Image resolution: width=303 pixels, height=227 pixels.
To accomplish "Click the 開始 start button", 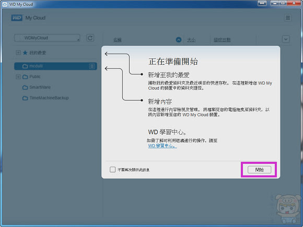I will (x=259, y=170).
